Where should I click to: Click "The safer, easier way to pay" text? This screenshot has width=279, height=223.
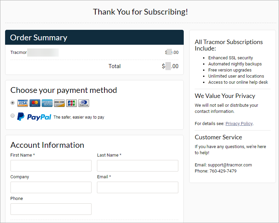(79, 117)
